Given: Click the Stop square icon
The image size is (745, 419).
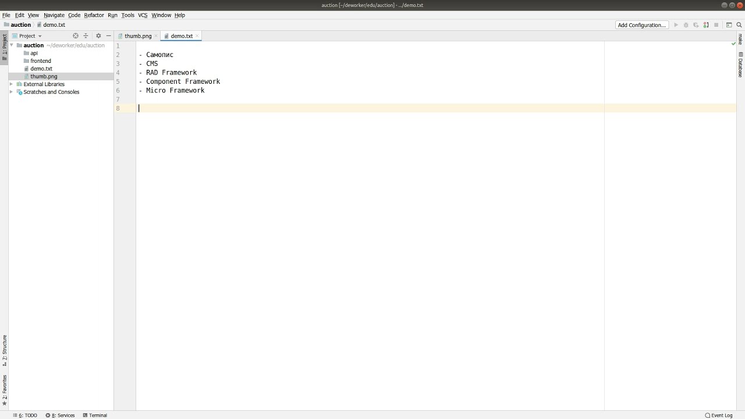Looking at the screenshot, I should click(x=716, y=25).
